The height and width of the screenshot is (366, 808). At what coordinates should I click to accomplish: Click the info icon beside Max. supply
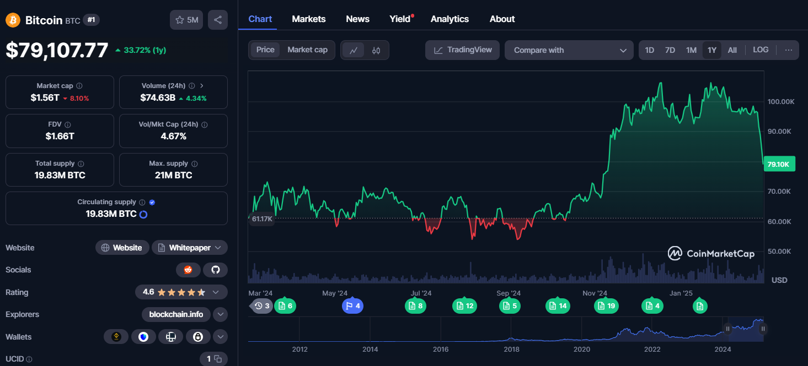pyautogui.click(x=194, y=164)
